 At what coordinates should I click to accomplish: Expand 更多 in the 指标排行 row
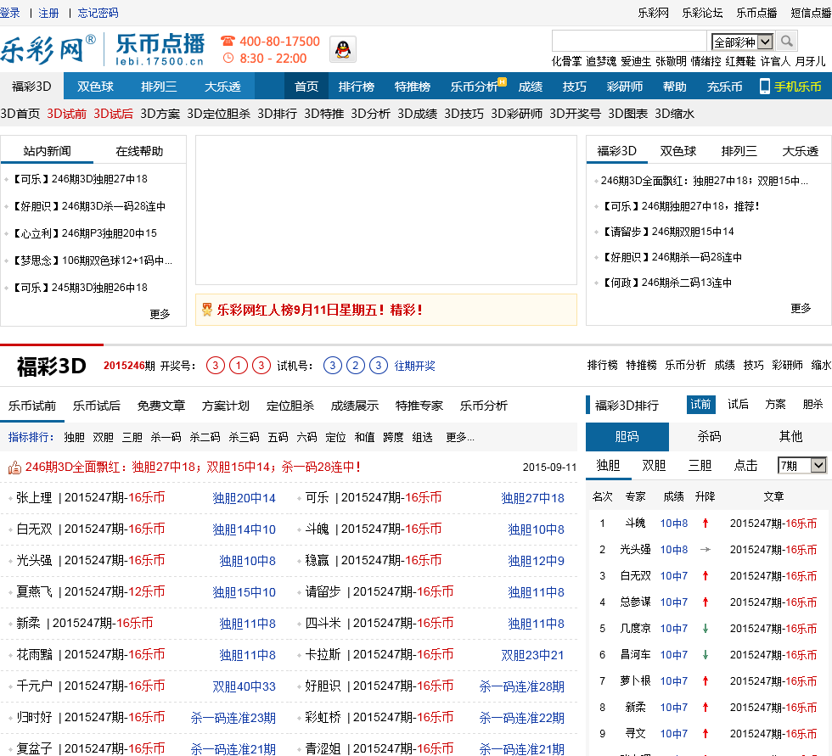point(459,437)
